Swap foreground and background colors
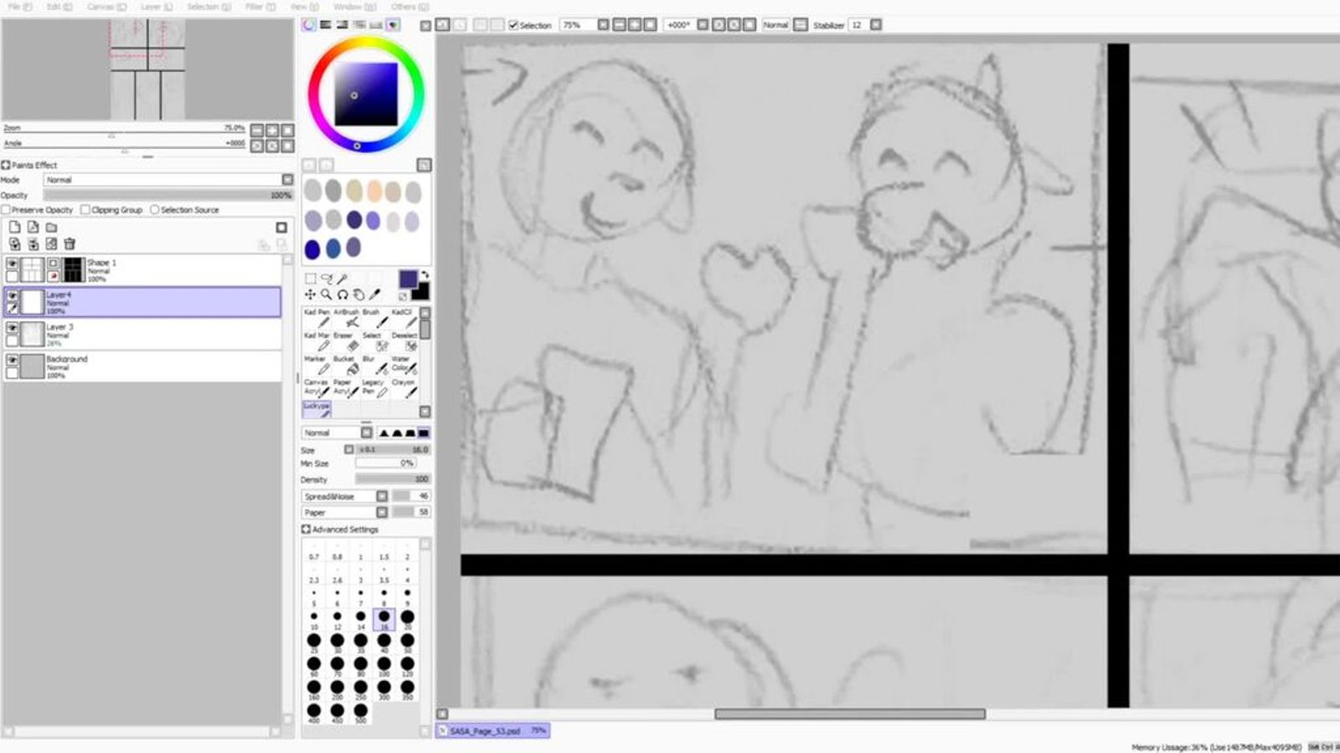The image size is (1340, 753). pyautogui.click(x=425, y=275)
